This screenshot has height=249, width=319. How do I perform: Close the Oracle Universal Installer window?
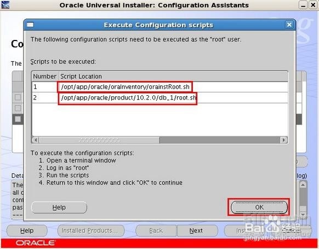tap(313, 5)
